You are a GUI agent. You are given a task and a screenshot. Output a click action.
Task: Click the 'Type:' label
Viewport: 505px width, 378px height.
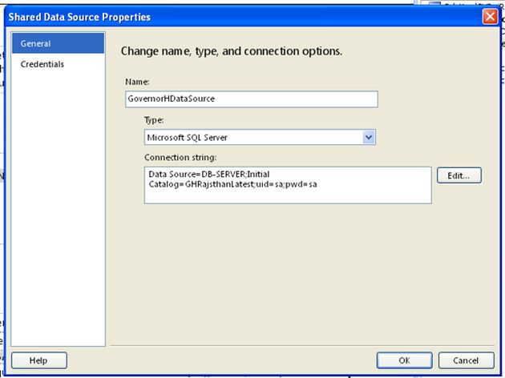[x=153, y=119]
